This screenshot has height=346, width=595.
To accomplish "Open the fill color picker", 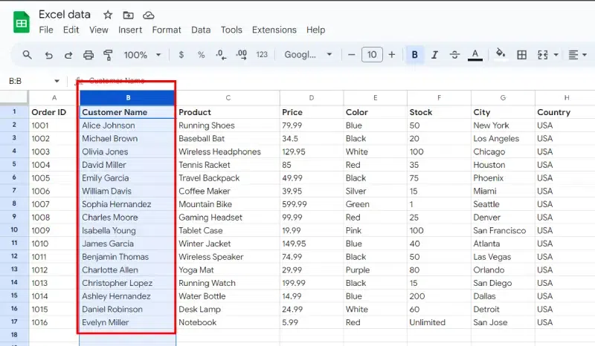I will tap(501, 55).
